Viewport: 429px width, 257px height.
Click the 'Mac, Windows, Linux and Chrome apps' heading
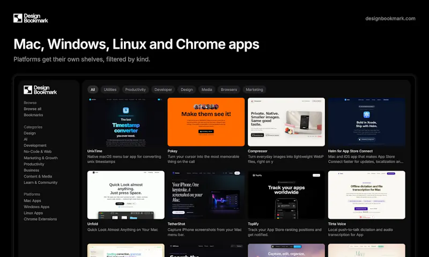[136, 44]
